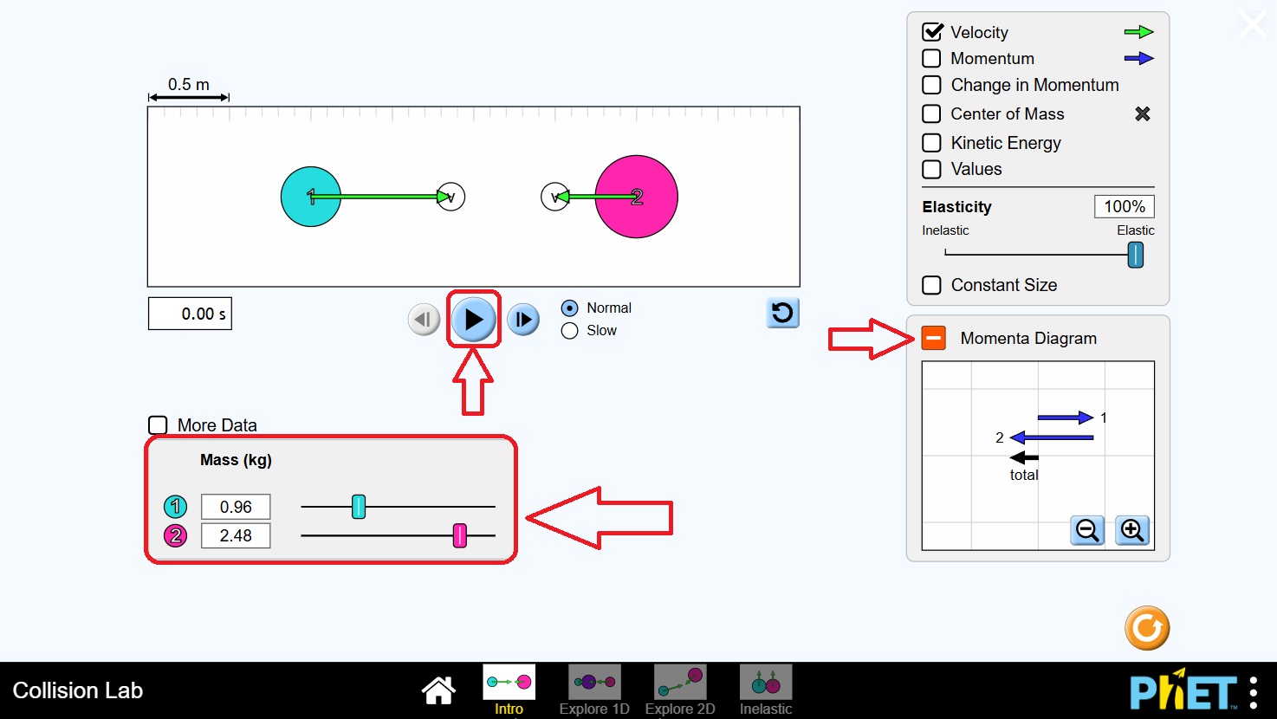1277x719 pixels.
Task: Turn on the Values checkbox
Action: click(x=932, y=169)
